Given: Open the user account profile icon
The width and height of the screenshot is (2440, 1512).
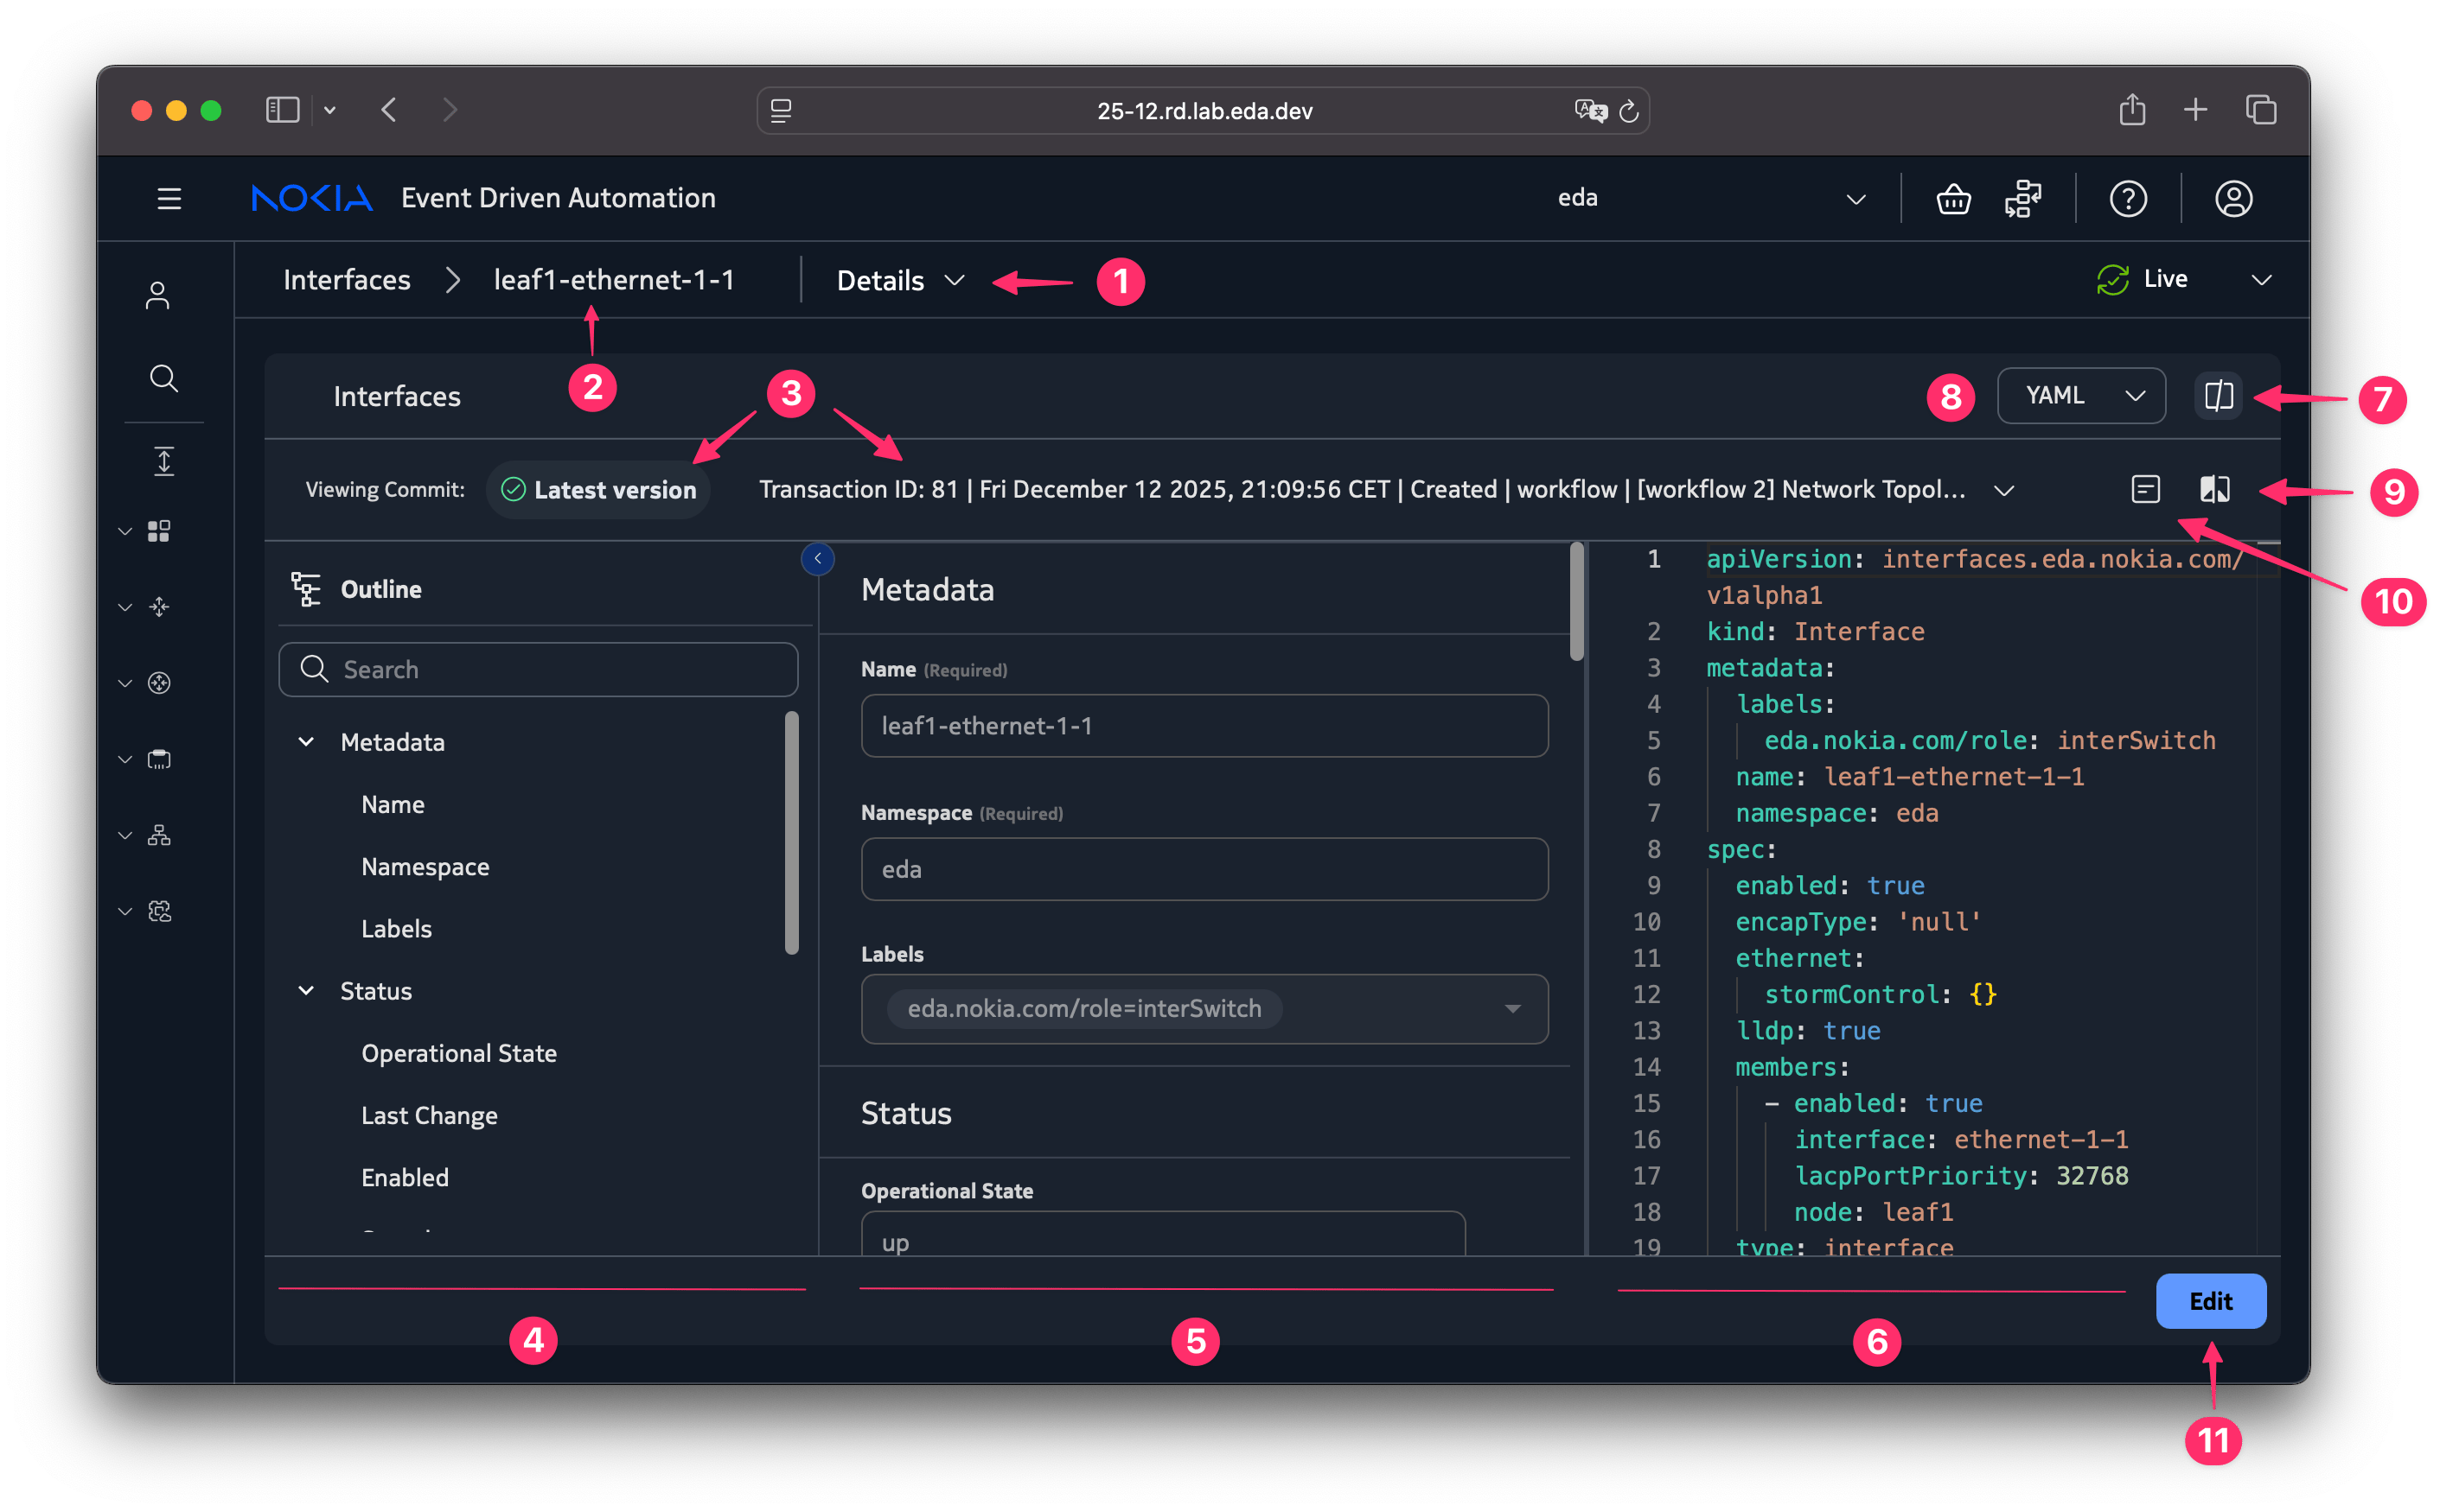Looking at the screenshot, I should 2232,199.
